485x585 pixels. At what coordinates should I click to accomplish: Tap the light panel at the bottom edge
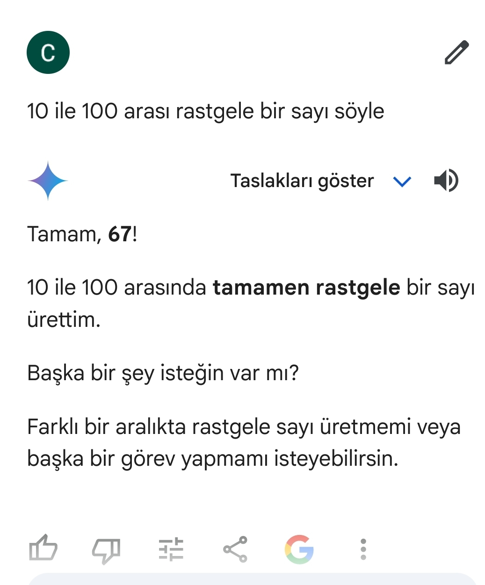click(253, 579)
